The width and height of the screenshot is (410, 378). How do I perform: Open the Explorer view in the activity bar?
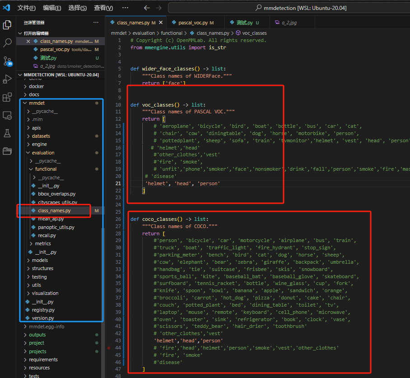pyautogui.click(x=7, y=25)
